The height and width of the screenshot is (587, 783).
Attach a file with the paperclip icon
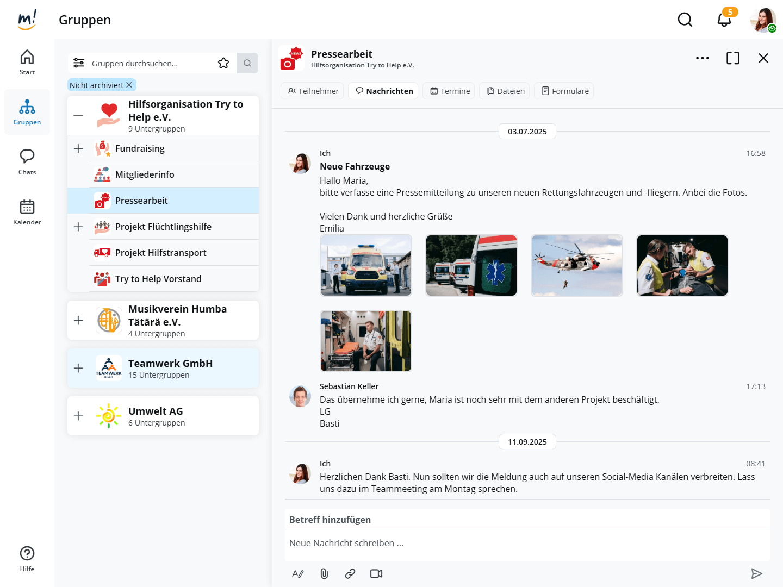(324, 573)
